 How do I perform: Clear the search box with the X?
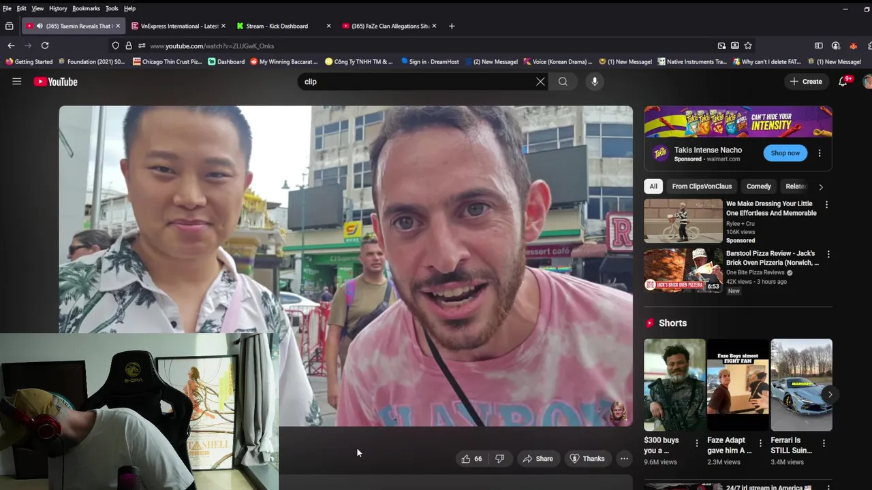[540, 82]
